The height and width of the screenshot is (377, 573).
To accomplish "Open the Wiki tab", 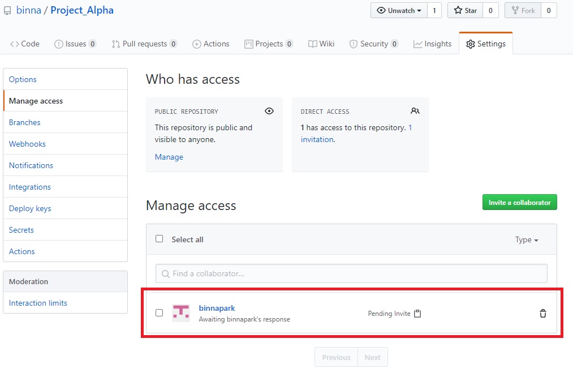I will (321, 44).
